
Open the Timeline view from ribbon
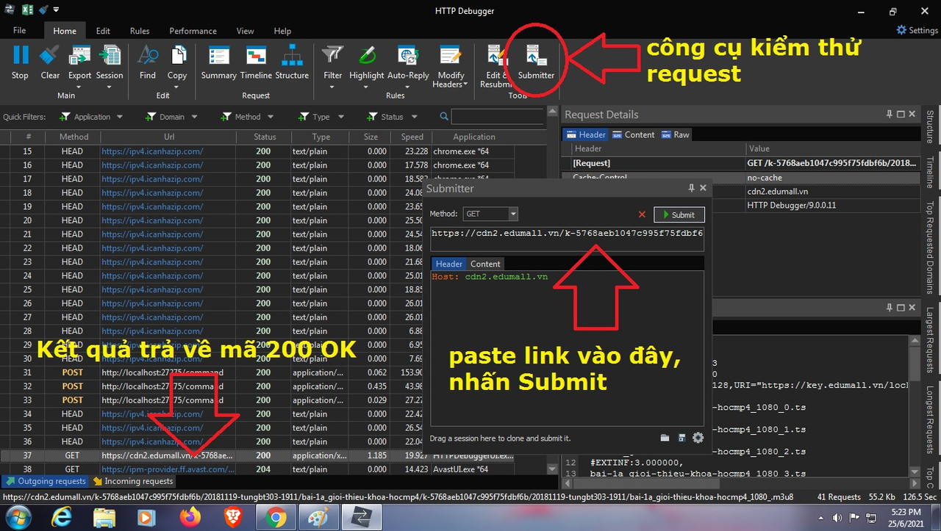256,62
